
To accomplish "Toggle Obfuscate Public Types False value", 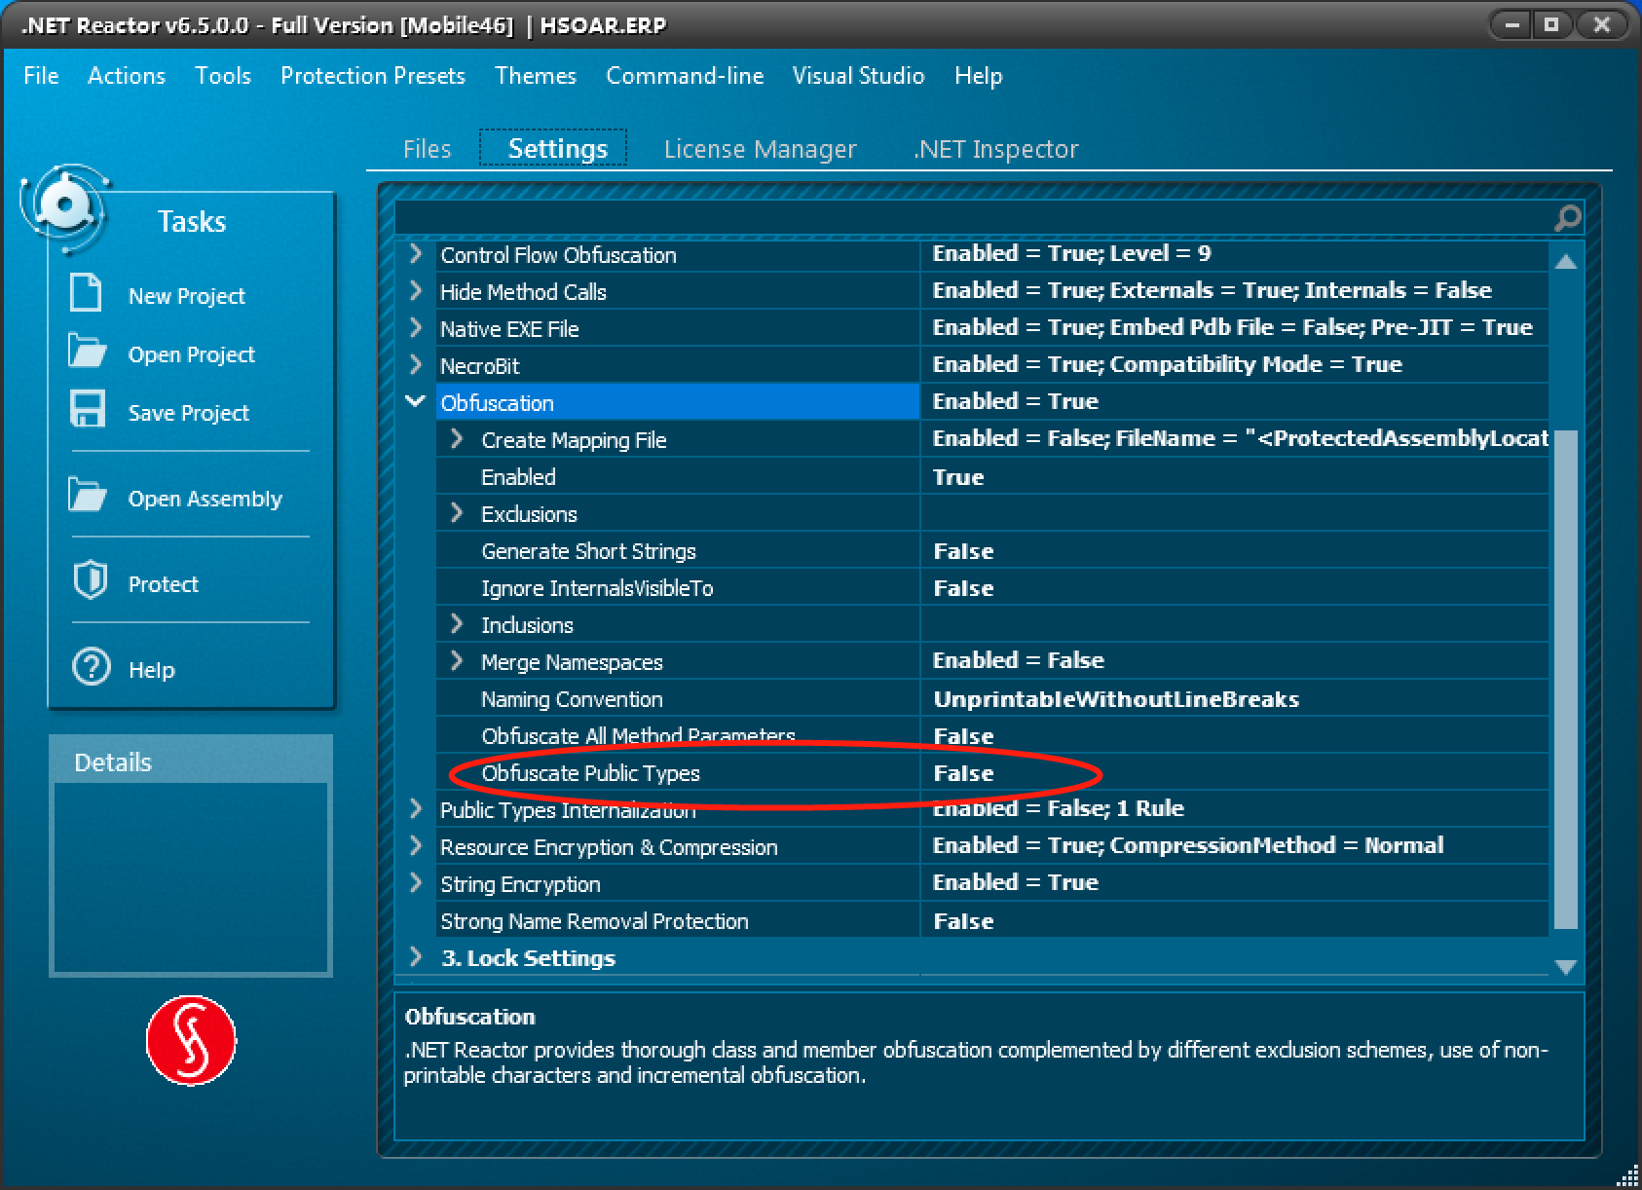I will point(1234,773).
